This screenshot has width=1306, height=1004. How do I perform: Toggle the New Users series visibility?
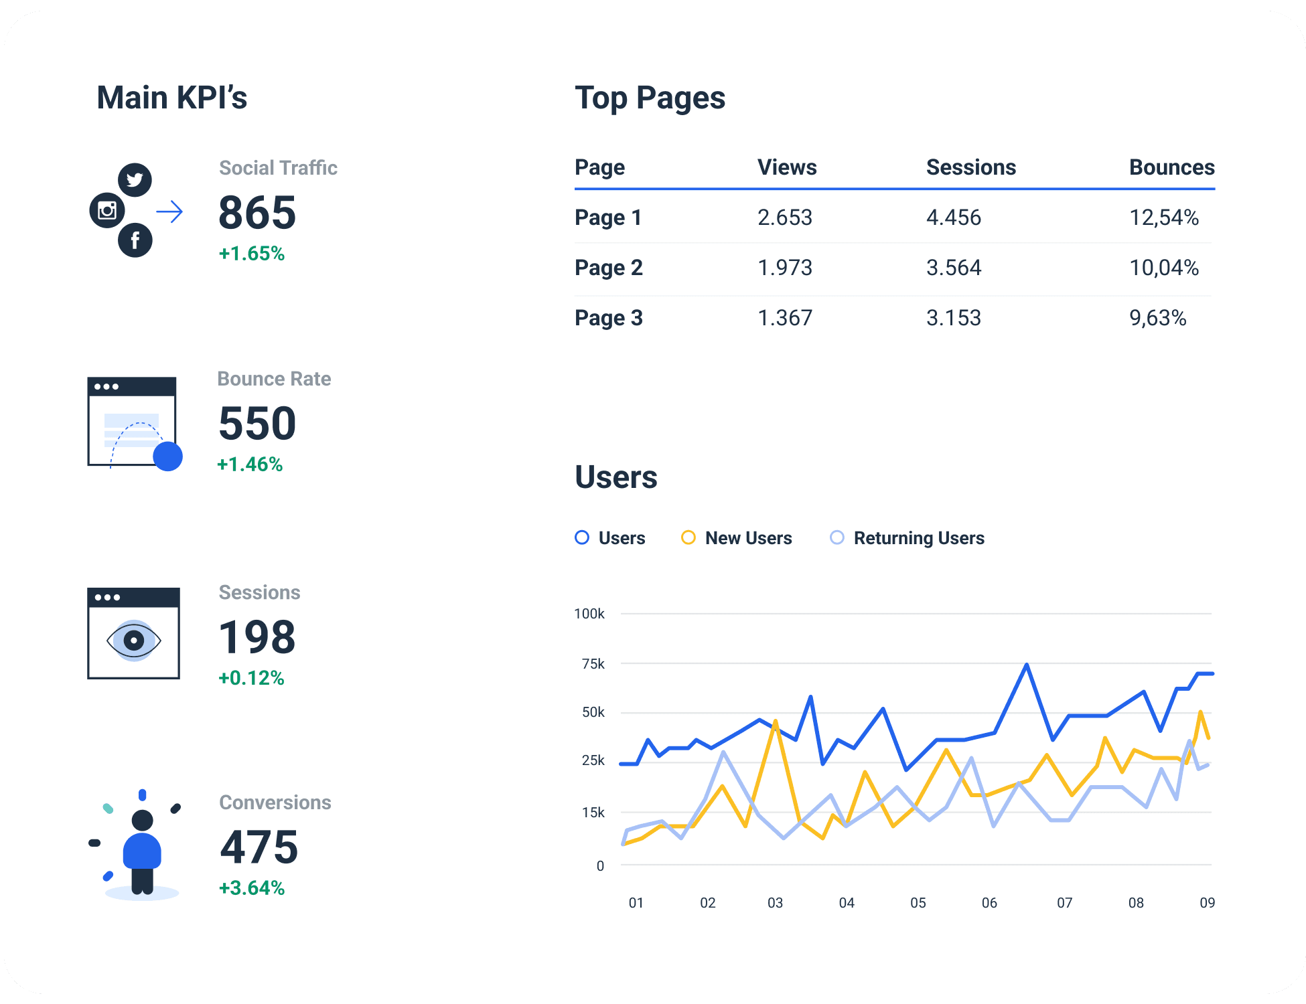(x=737, y=537)
